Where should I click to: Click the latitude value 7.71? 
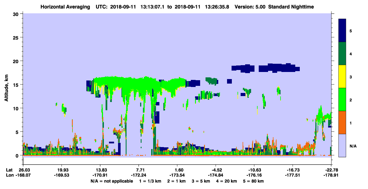coord(139,170)
